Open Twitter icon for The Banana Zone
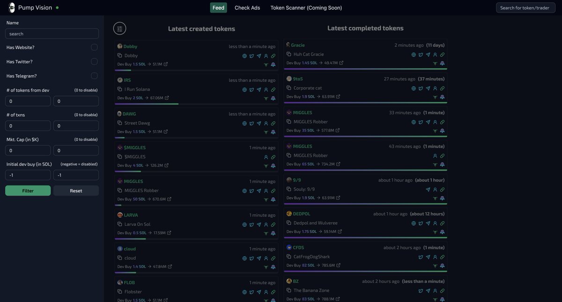Viewport: 562px width, 302px height. pyautogui.click(x=421, y=290)
